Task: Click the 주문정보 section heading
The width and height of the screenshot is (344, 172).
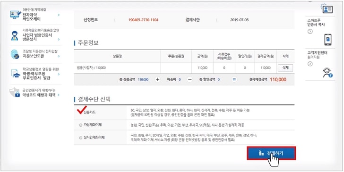Action: pos(88,43)
